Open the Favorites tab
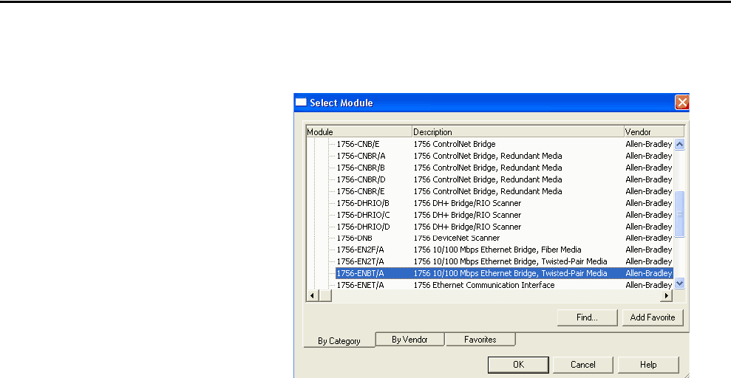731x378 pixels. click(x=480, y=340)
